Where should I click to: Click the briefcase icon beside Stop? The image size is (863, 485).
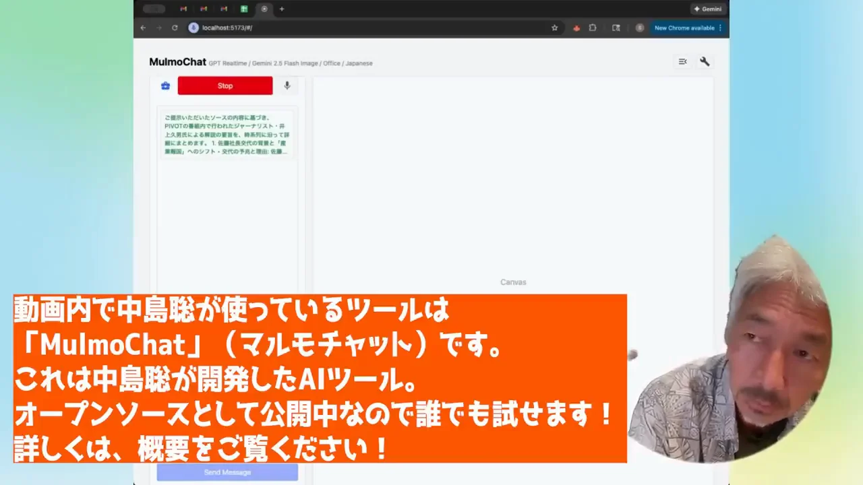[x=165, y=86]
